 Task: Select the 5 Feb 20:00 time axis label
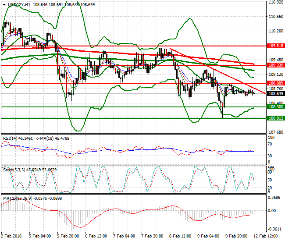[68, 236]
